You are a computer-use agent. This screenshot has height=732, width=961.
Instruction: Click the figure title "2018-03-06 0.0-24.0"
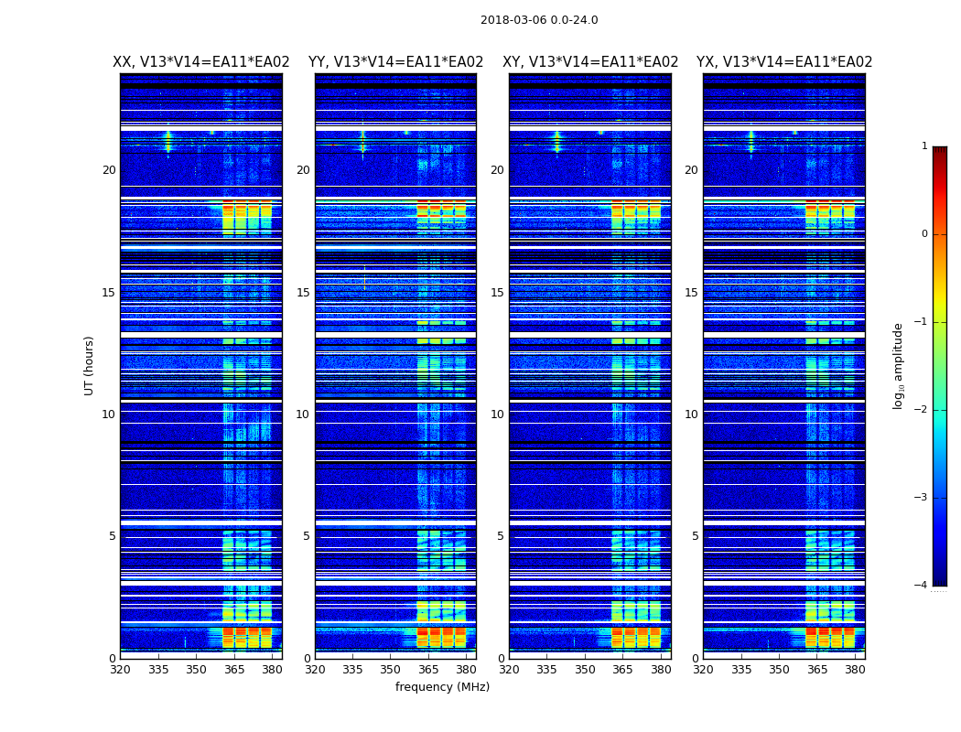click(x=539, y=20)
